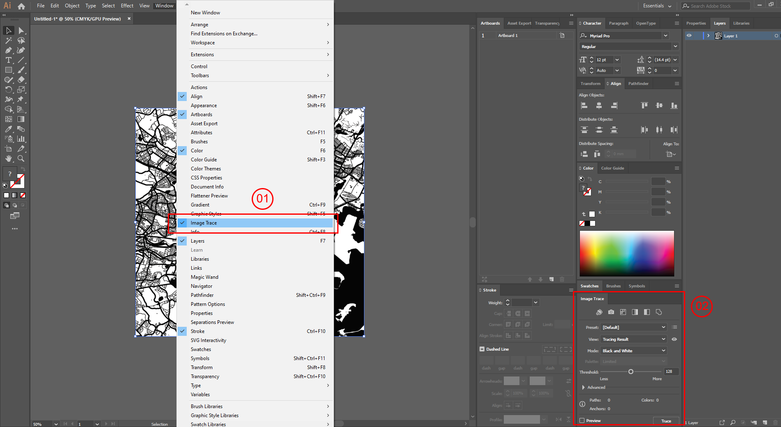Click the Trace button
Viewport: 781px width, 427px height.
pyautogui.click(x=666, y=421)
